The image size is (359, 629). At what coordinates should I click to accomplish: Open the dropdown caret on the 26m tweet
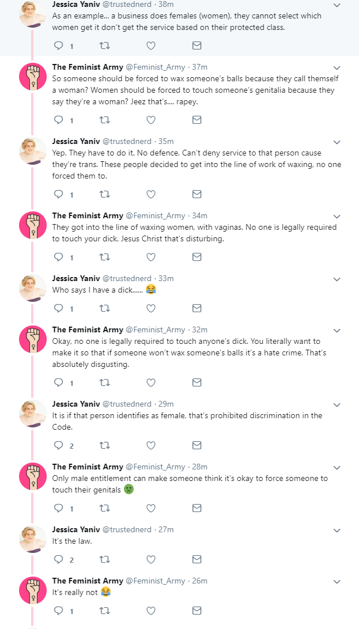tap(337, 582)
